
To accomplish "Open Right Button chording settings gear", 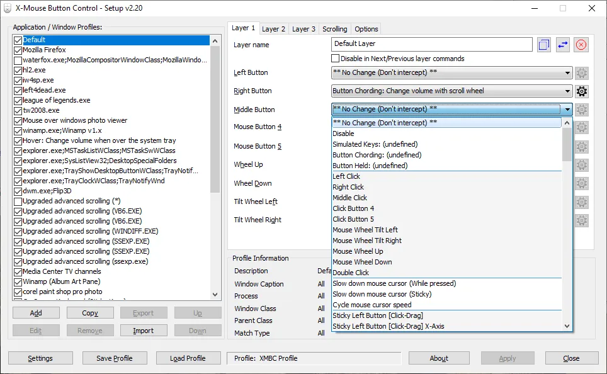I will (581, 91).
